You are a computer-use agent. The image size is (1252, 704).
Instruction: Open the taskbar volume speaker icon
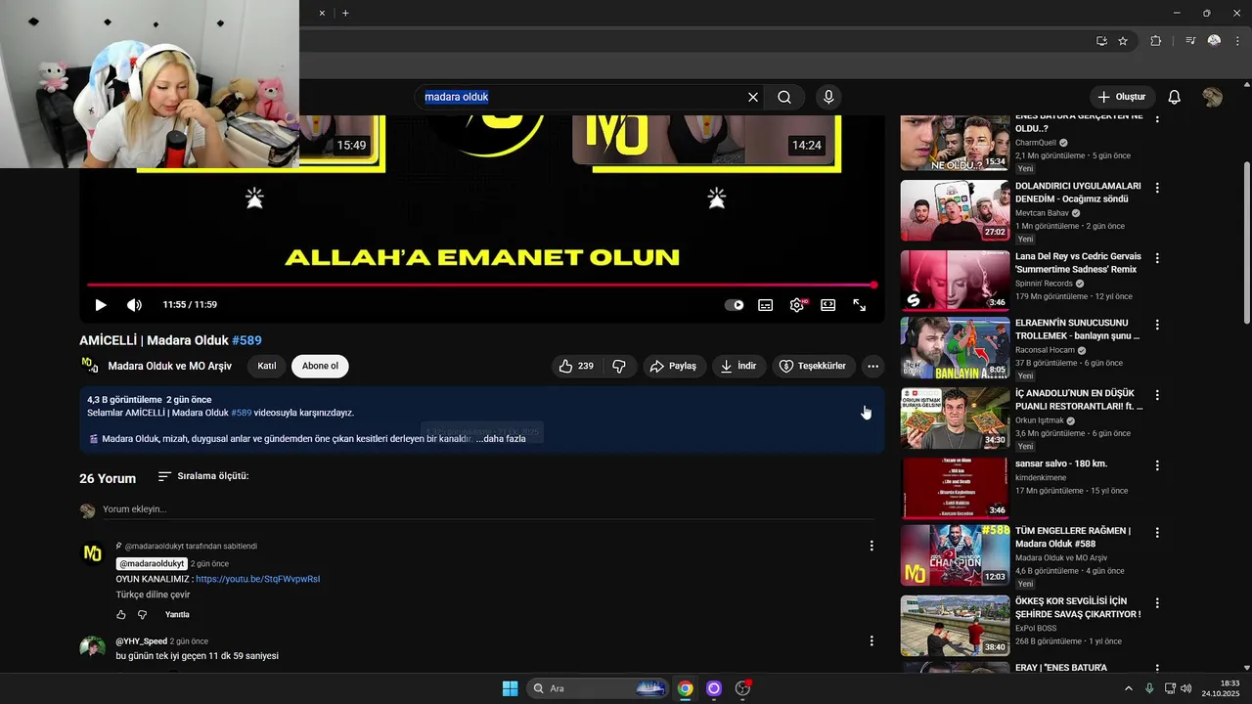pyautogui.click(x=1186, y=688)
